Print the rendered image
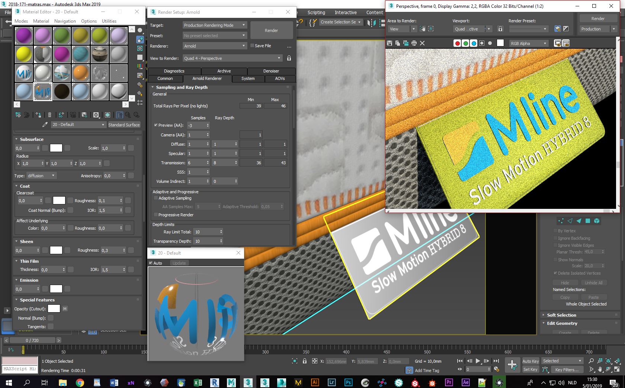The height and width of the screenshot is (388, 625). click(414, 43)
